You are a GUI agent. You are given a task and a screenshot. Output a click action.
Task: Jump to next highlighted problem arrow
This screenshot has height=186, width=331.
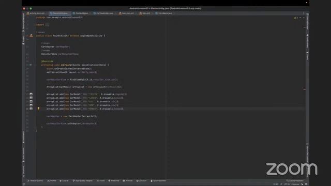[x=304, y=18]
